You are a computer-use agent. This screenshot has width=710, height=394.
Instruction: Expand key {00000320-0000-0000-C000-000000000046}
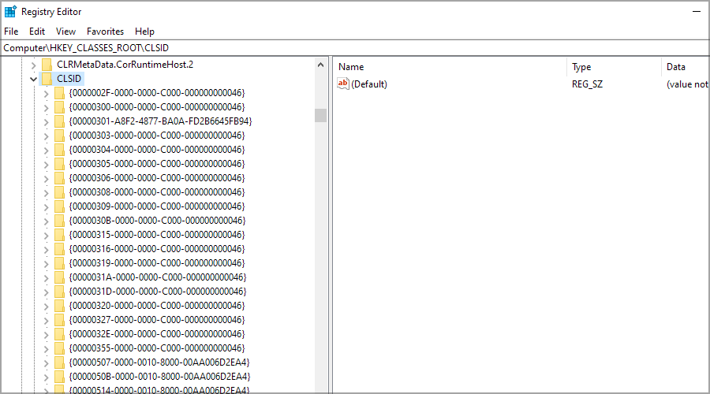tap(46, 306)
